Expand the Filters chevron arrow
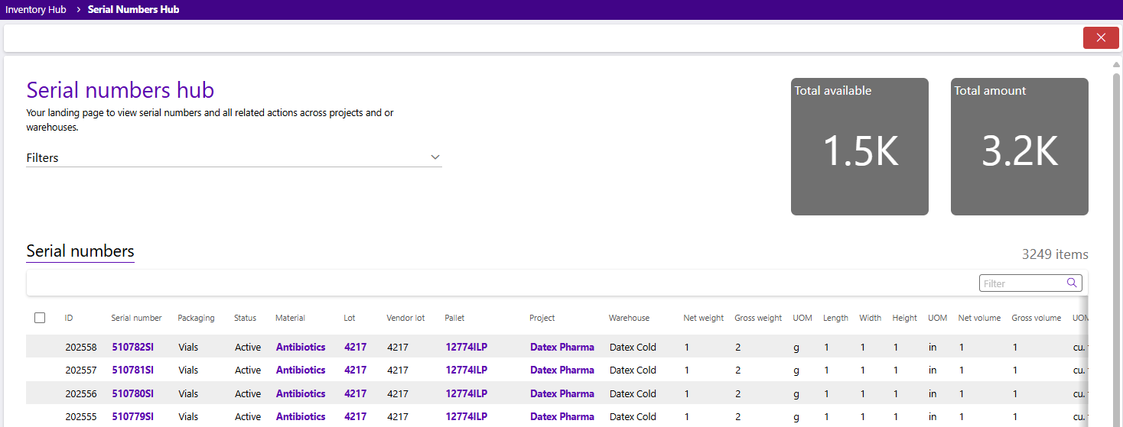Image resolution: width=1123 pixels, height=427 pixels. pyautogui.click(x=435, y=157)
